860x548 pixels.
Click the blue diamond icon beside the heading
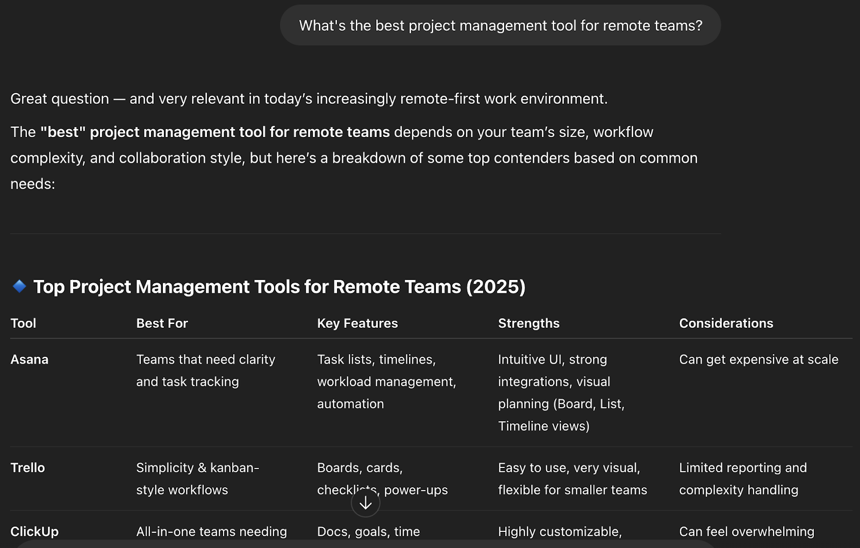click(x=19, y=286)
